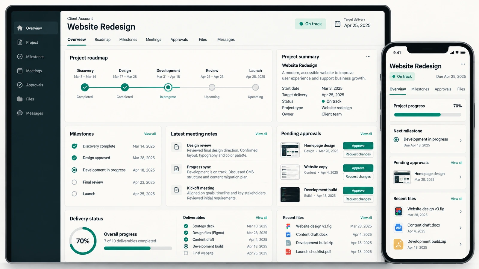Image resolution: width=479 pixels, height=269 pixels.
Task: Click Figma icon for Website design v3.fig in desktop Recent files
Action: (x=288, y=226)
